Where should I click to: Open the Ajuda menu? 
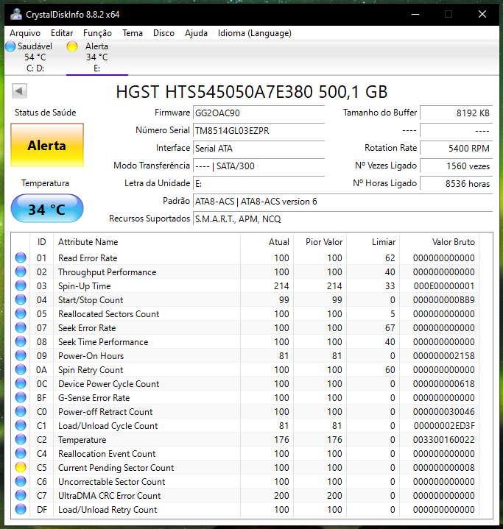click(x=196, y=33)
